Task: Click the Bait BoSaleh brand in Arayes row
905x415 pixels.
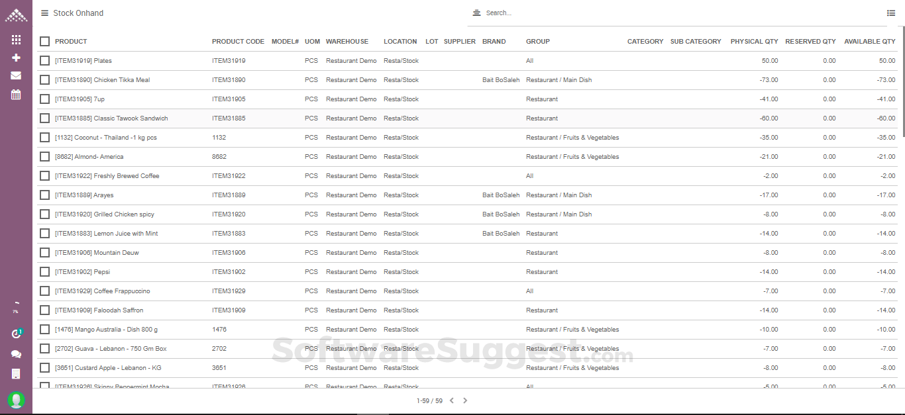Action: pyautogui.click(x=501, y=195)
